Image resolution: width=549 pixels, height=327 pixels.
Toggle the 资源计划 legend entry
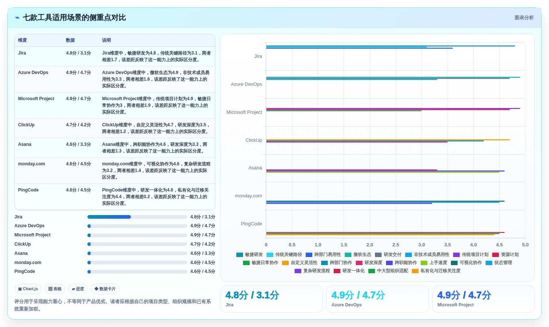pyautogui.click(x=505, y=255)
